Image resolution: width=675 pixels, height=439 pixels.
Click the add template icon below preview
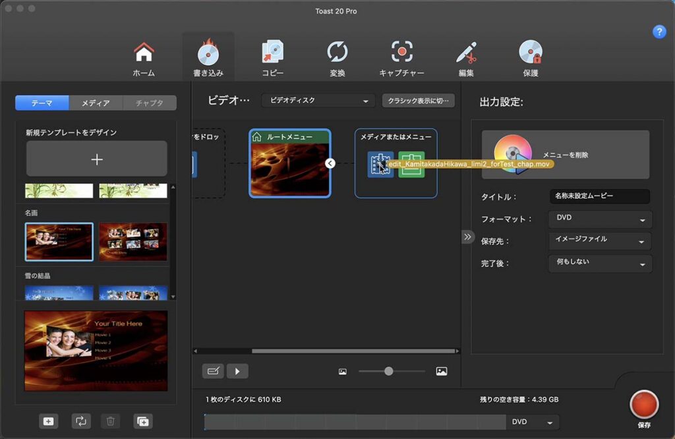pos(48,421)
